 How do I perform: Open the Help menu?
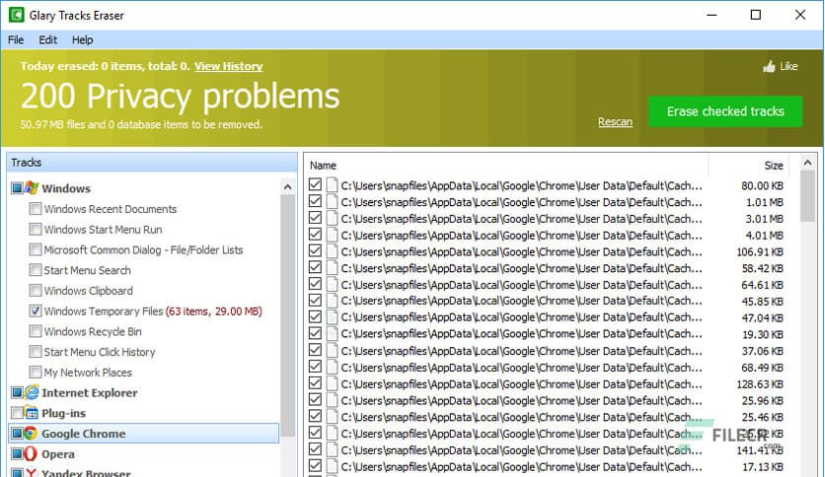[x=83, y=40]
